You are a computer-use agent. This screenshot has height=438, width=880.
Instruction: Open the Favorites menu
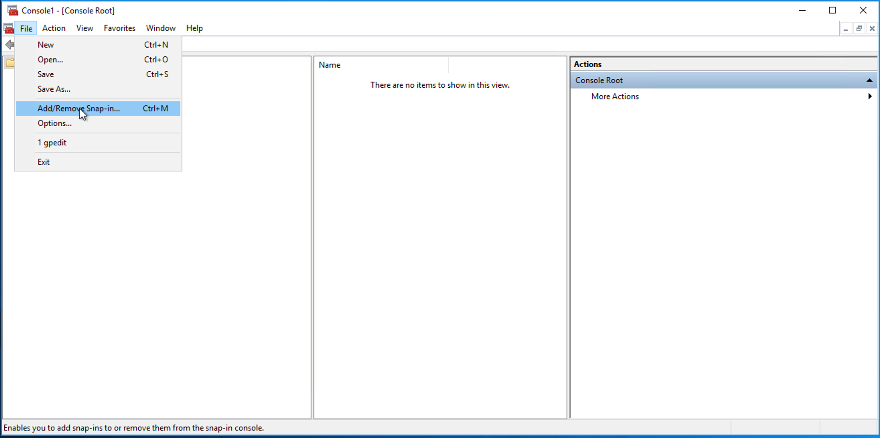click(x=119, y=28)
